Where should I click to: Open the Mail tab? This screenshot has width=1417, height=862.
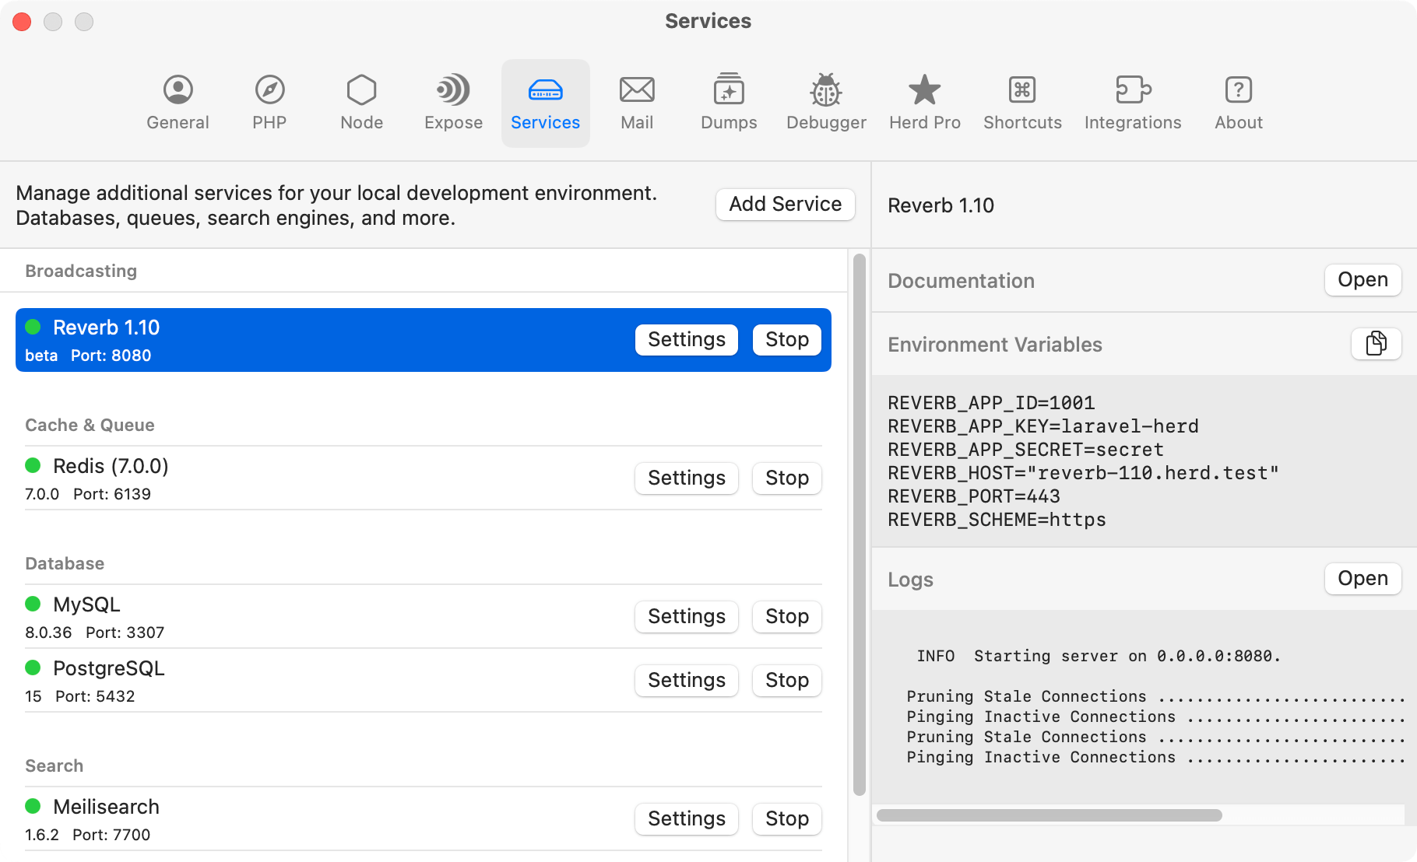637,103
